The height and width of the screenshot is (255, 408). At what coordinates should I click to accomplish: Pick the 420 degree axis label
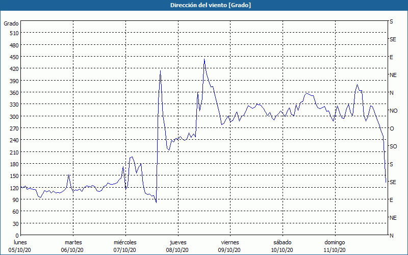(15, 69)
